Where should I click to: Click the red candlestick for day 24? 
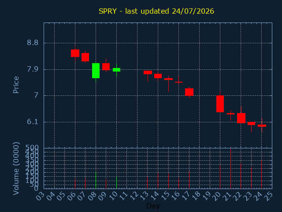click(x=262, y=125)
